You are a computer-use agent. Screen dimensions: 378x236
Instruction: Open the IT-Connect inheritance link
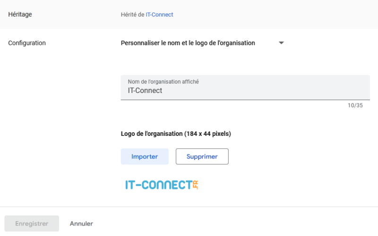[x=159, y=15]
